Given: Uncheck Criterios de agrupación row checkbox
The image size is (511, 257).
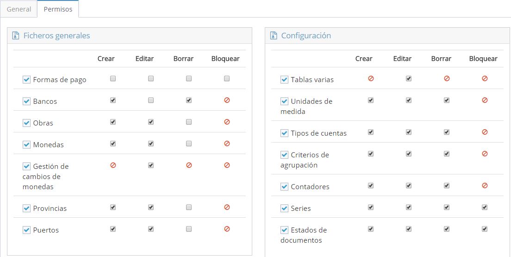Looking at the screenshot, I should click(x=284, y=155).
